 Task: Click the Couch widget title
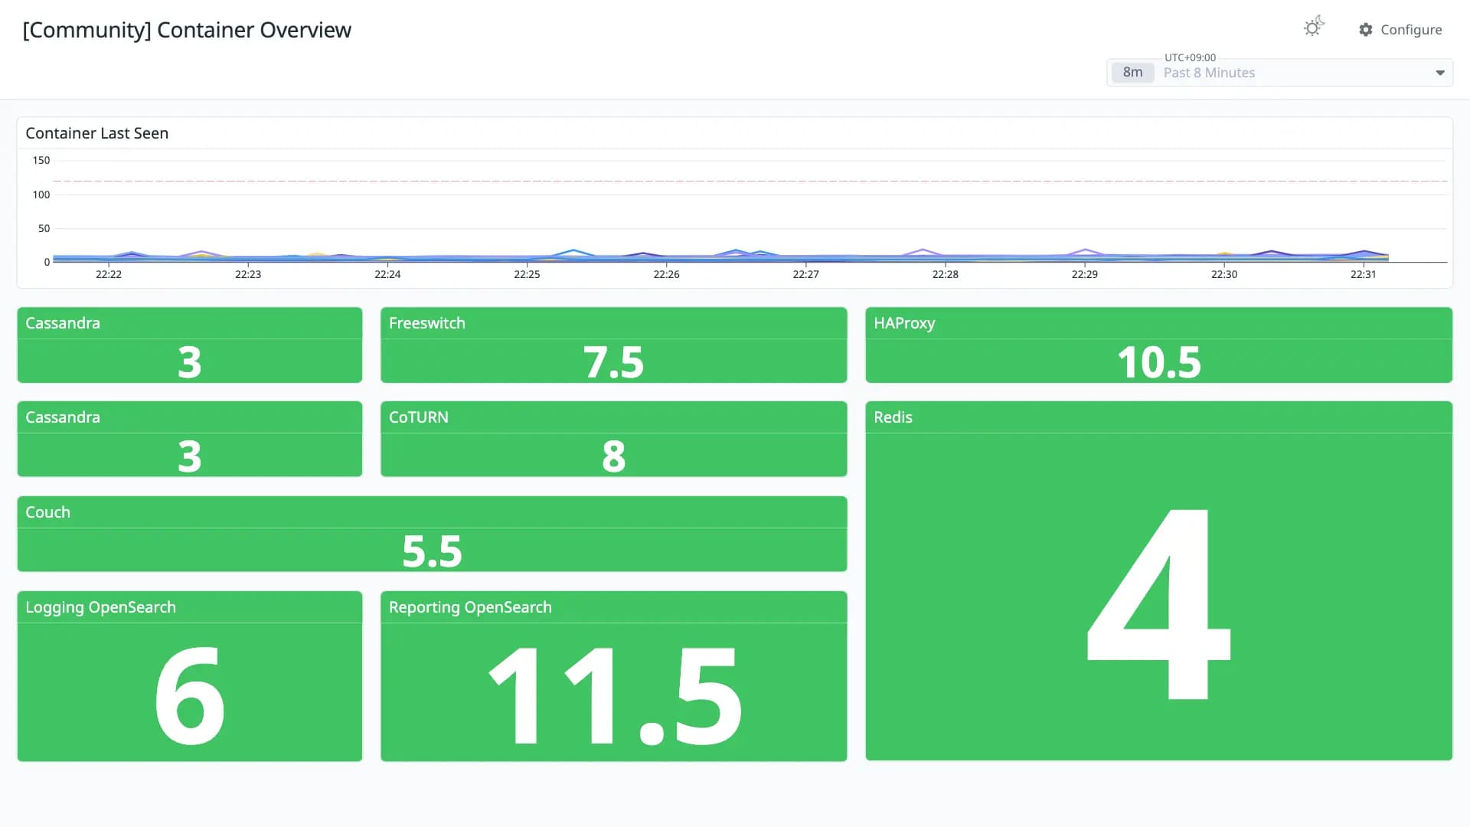tap(47, 512)
